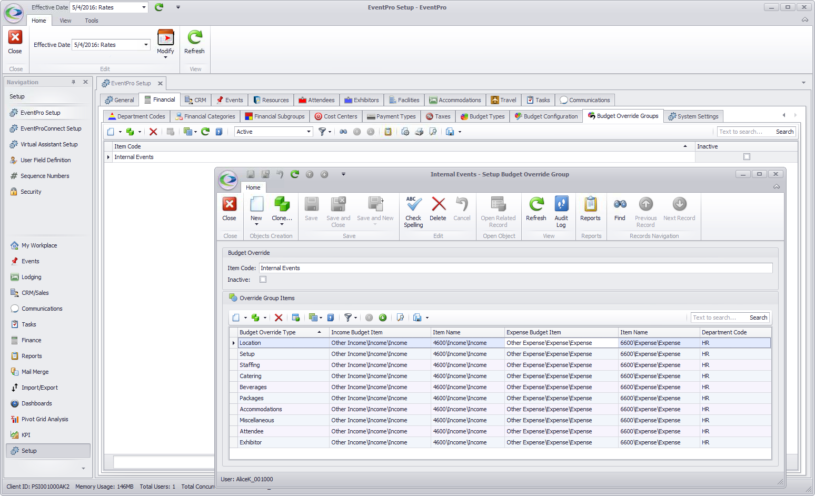Open the New button dropdown arrow in override window

(x=256, y=224)
